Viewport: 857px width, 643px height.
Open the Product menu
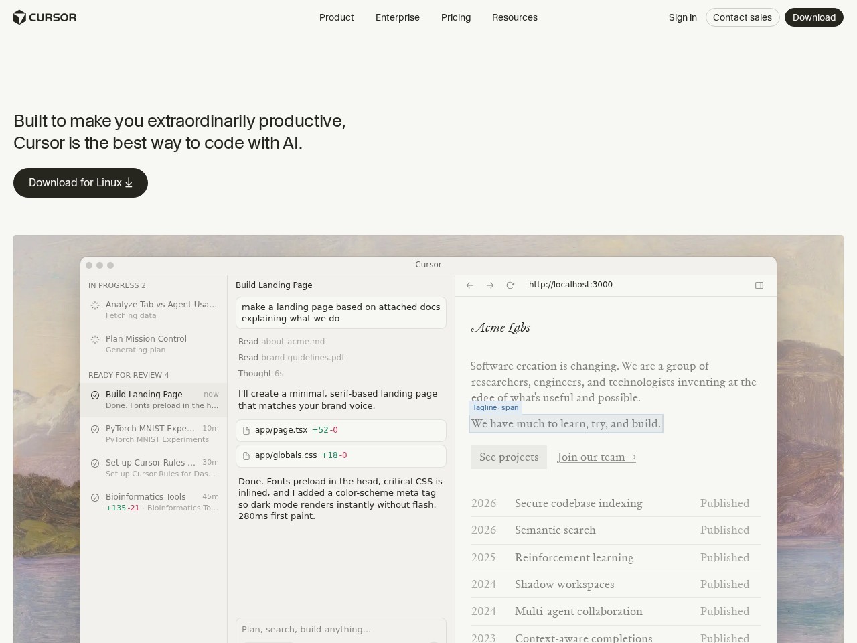[x=336, y=17]
